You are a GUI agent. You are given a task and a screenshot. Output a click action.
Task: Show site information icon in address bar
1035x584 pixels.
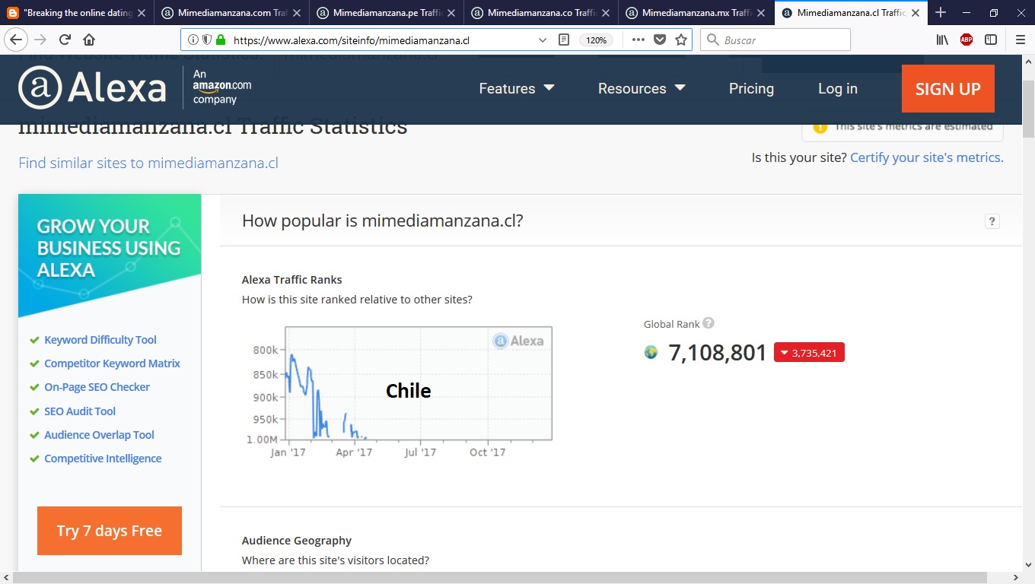tap(193, 40)
